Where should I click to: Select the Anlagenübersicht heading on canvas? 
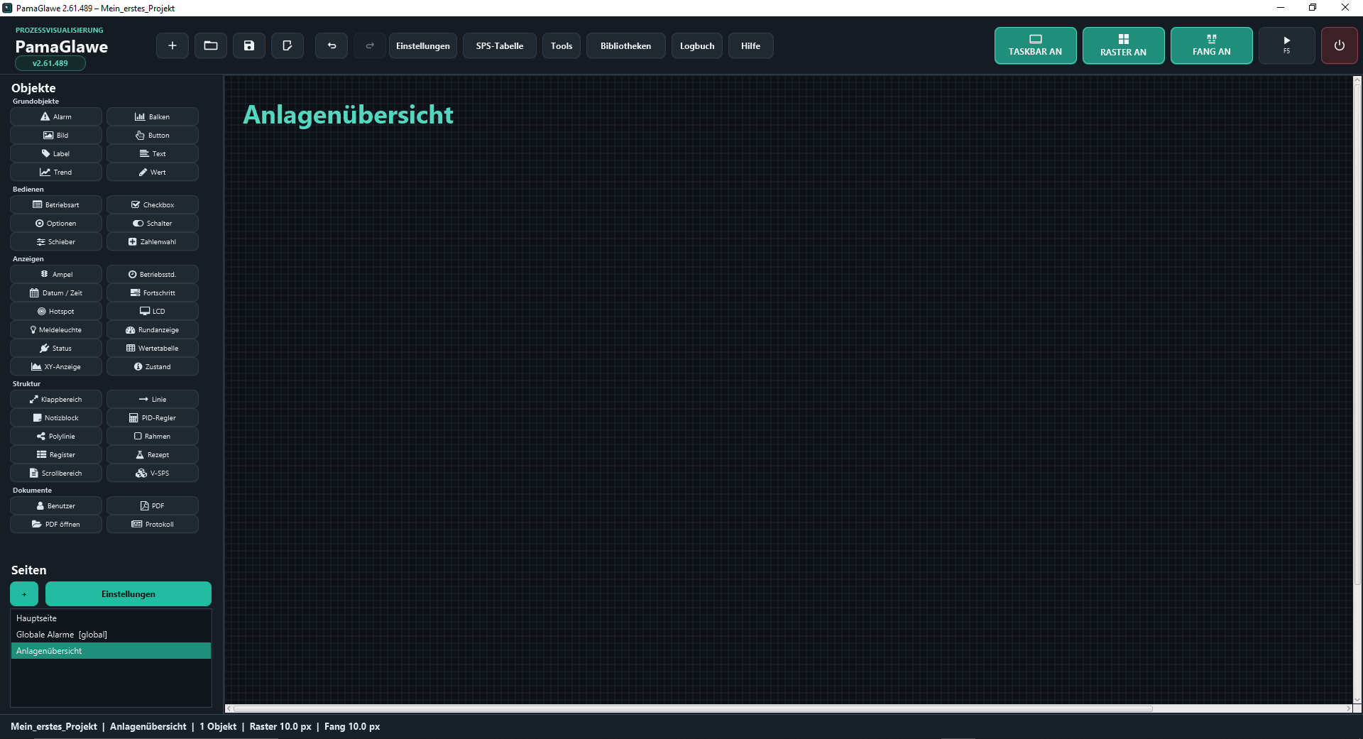point(348,115)
